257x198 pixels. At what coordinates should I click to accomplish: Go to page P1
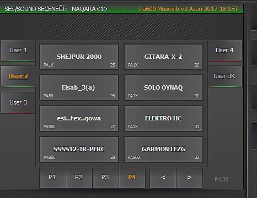pyautogui.click(x=52, y=177)
